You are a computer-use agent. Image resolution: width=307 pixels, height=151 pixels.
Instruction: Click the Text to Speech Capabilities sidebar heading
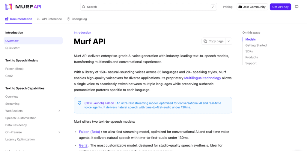click(25, 88)
